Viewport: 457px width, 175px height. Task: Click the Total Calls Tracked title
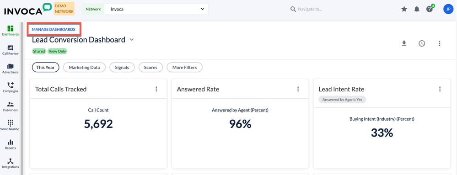click(x=61, y=89)
